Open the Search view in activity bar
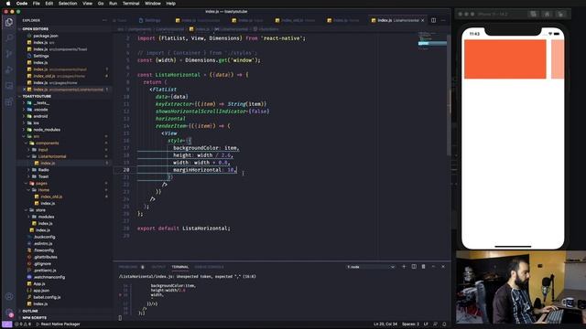This screenshot has height=329, width=586. click(9, 37)
